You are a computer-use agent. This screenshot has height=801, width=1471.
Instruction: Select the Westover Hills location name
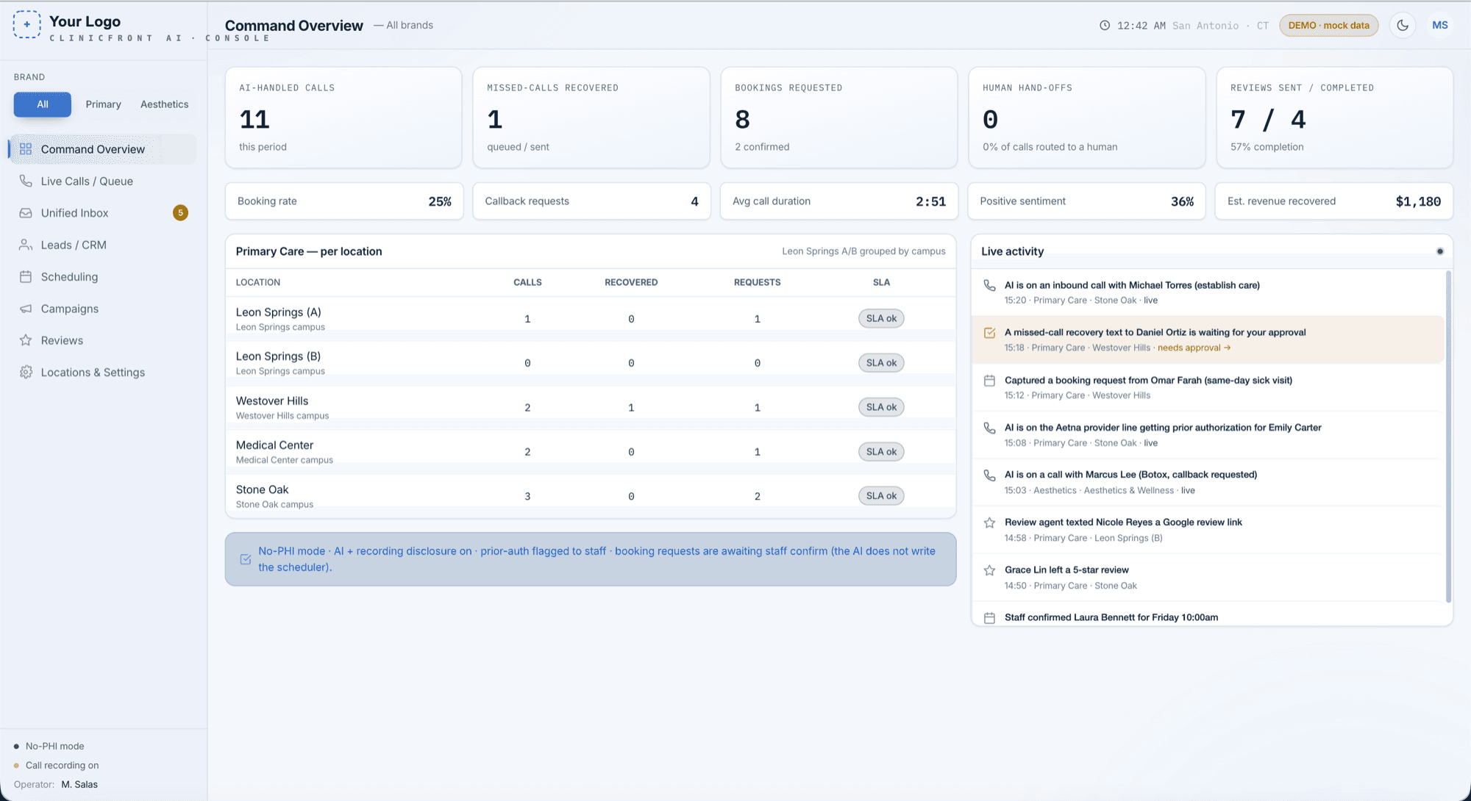click(272, 401)
